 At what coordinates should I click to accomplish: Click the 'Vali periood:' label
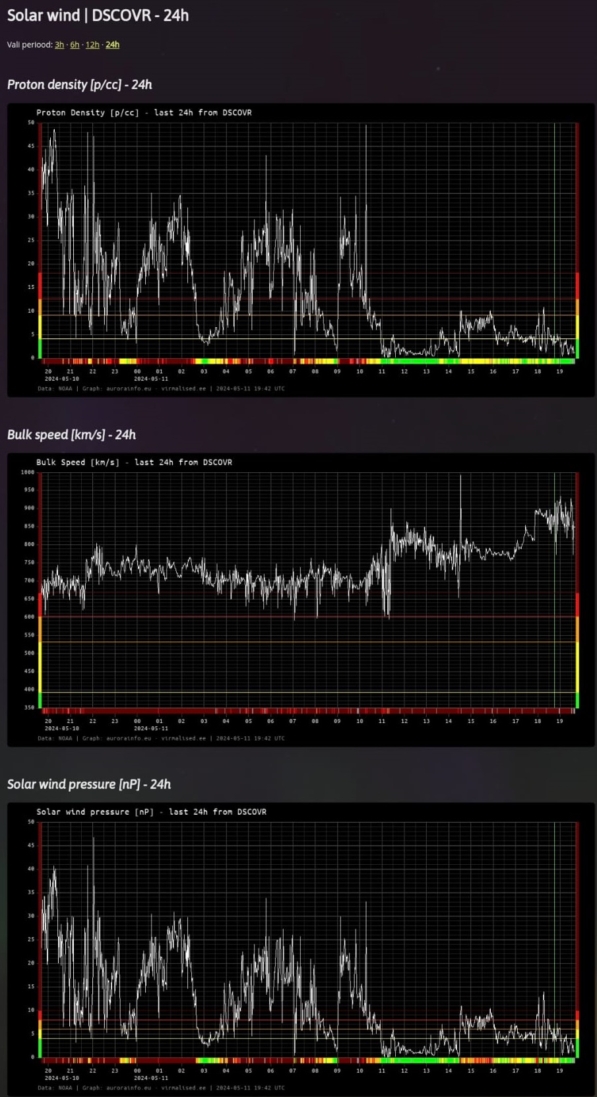pyautogui.click(x=30, y=45)
